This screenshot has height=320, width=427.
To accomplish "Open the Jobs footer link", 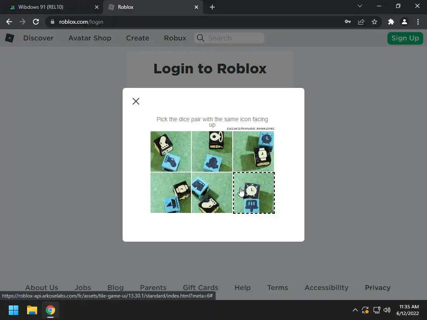I will pyautogui.click(x=83, y=287).
